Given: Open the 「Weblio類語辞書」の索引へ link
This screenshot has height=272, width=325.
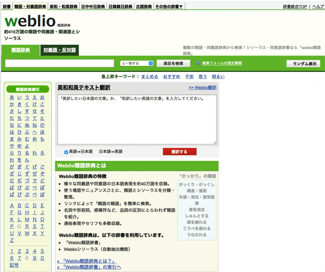Looking at the screenshot, I should [89, 267].
